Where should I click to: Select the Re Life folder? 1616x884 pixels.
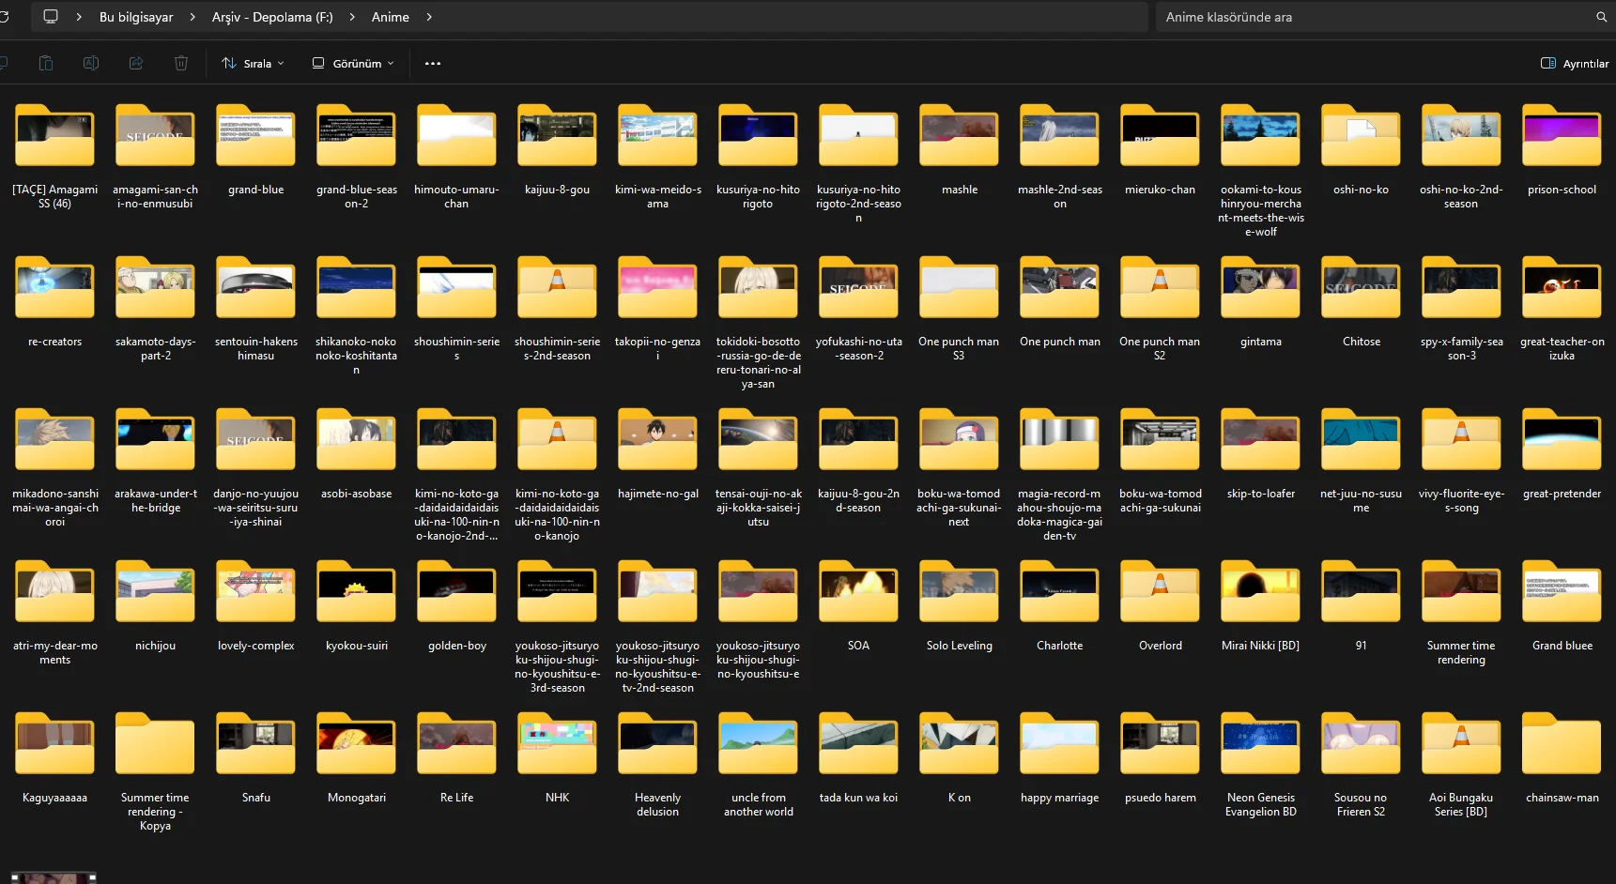456,758
